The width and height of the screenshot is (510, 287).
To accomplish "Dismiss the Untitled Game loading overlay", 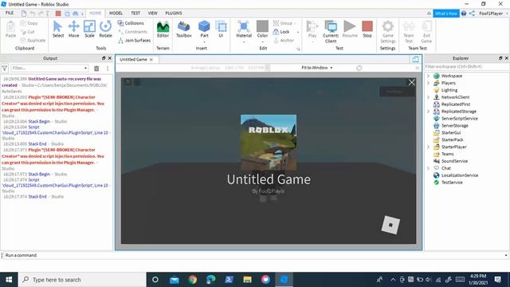I will click(411, 82).
